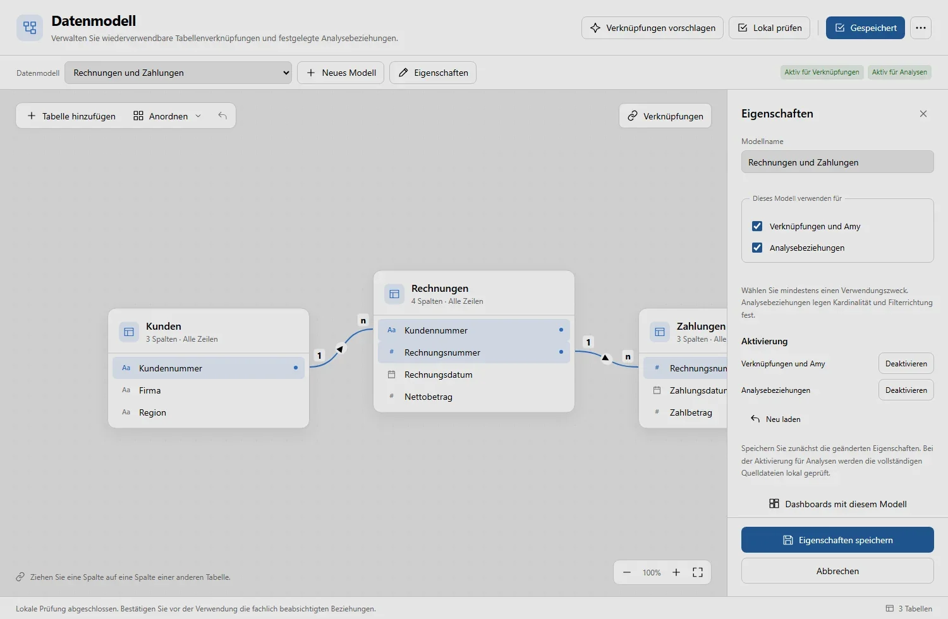
Task: Click the Rechnungen table icon
Action: click(x=394, y=294)
